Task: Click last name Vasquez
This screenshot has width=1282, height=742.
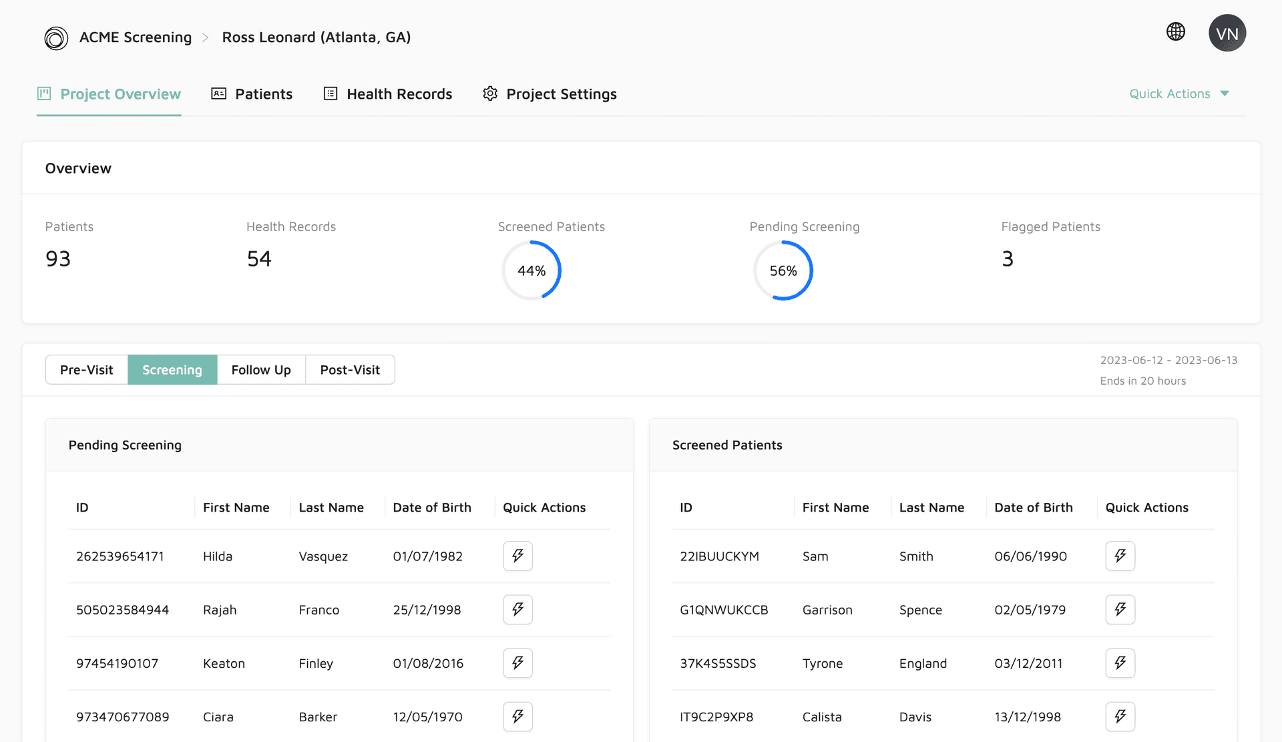Action: point(323,556)
